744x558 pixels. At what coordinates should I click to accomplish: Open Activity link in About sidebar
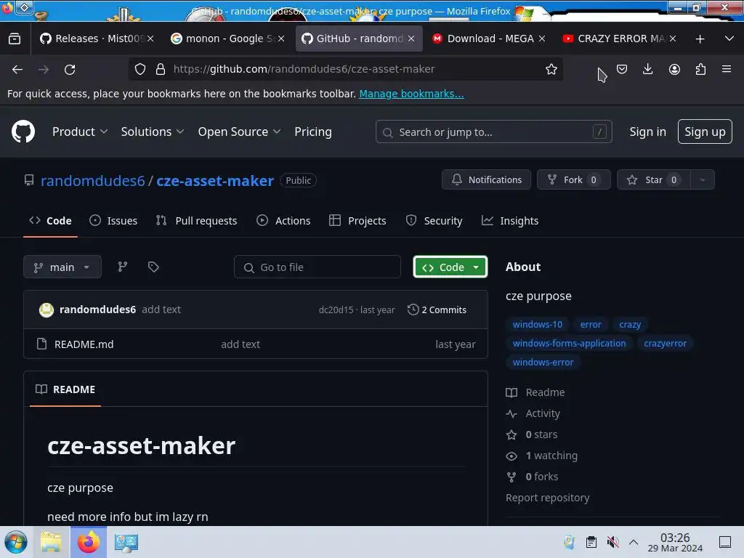coord(542,413)
